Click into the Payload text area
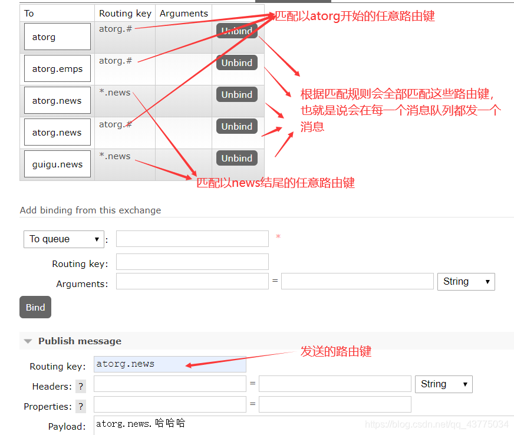This screenshot has width=514, height=435. 304,425
